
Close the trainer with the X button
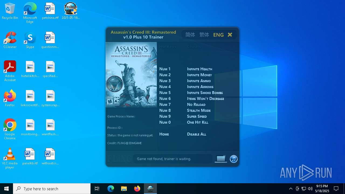230,34
